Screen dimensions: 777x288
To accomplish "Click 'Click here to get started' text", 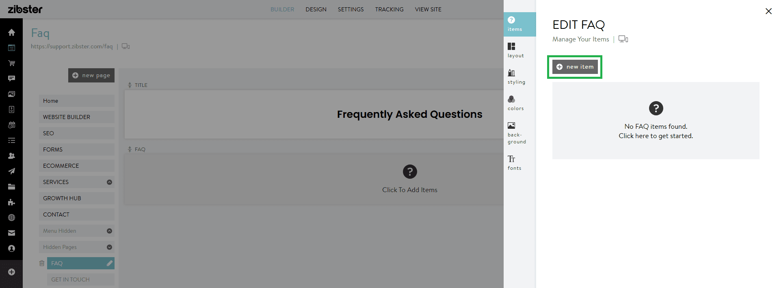I will [656, 136].
